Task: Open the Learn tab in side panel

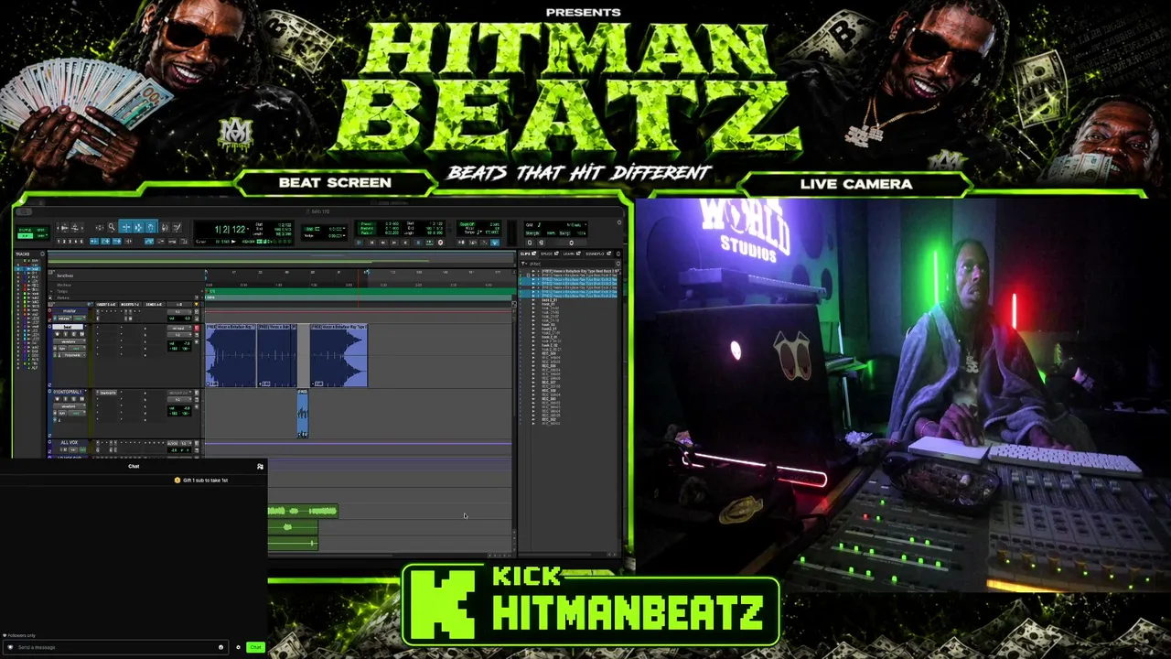Action: tap(572, 254)
